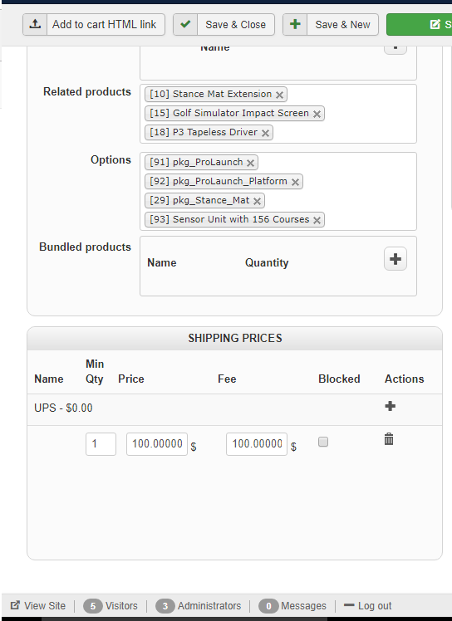Click the shipping Fee input field
Image resolution: width=452 pixels, height=621 pixels.
coord(257,444)
